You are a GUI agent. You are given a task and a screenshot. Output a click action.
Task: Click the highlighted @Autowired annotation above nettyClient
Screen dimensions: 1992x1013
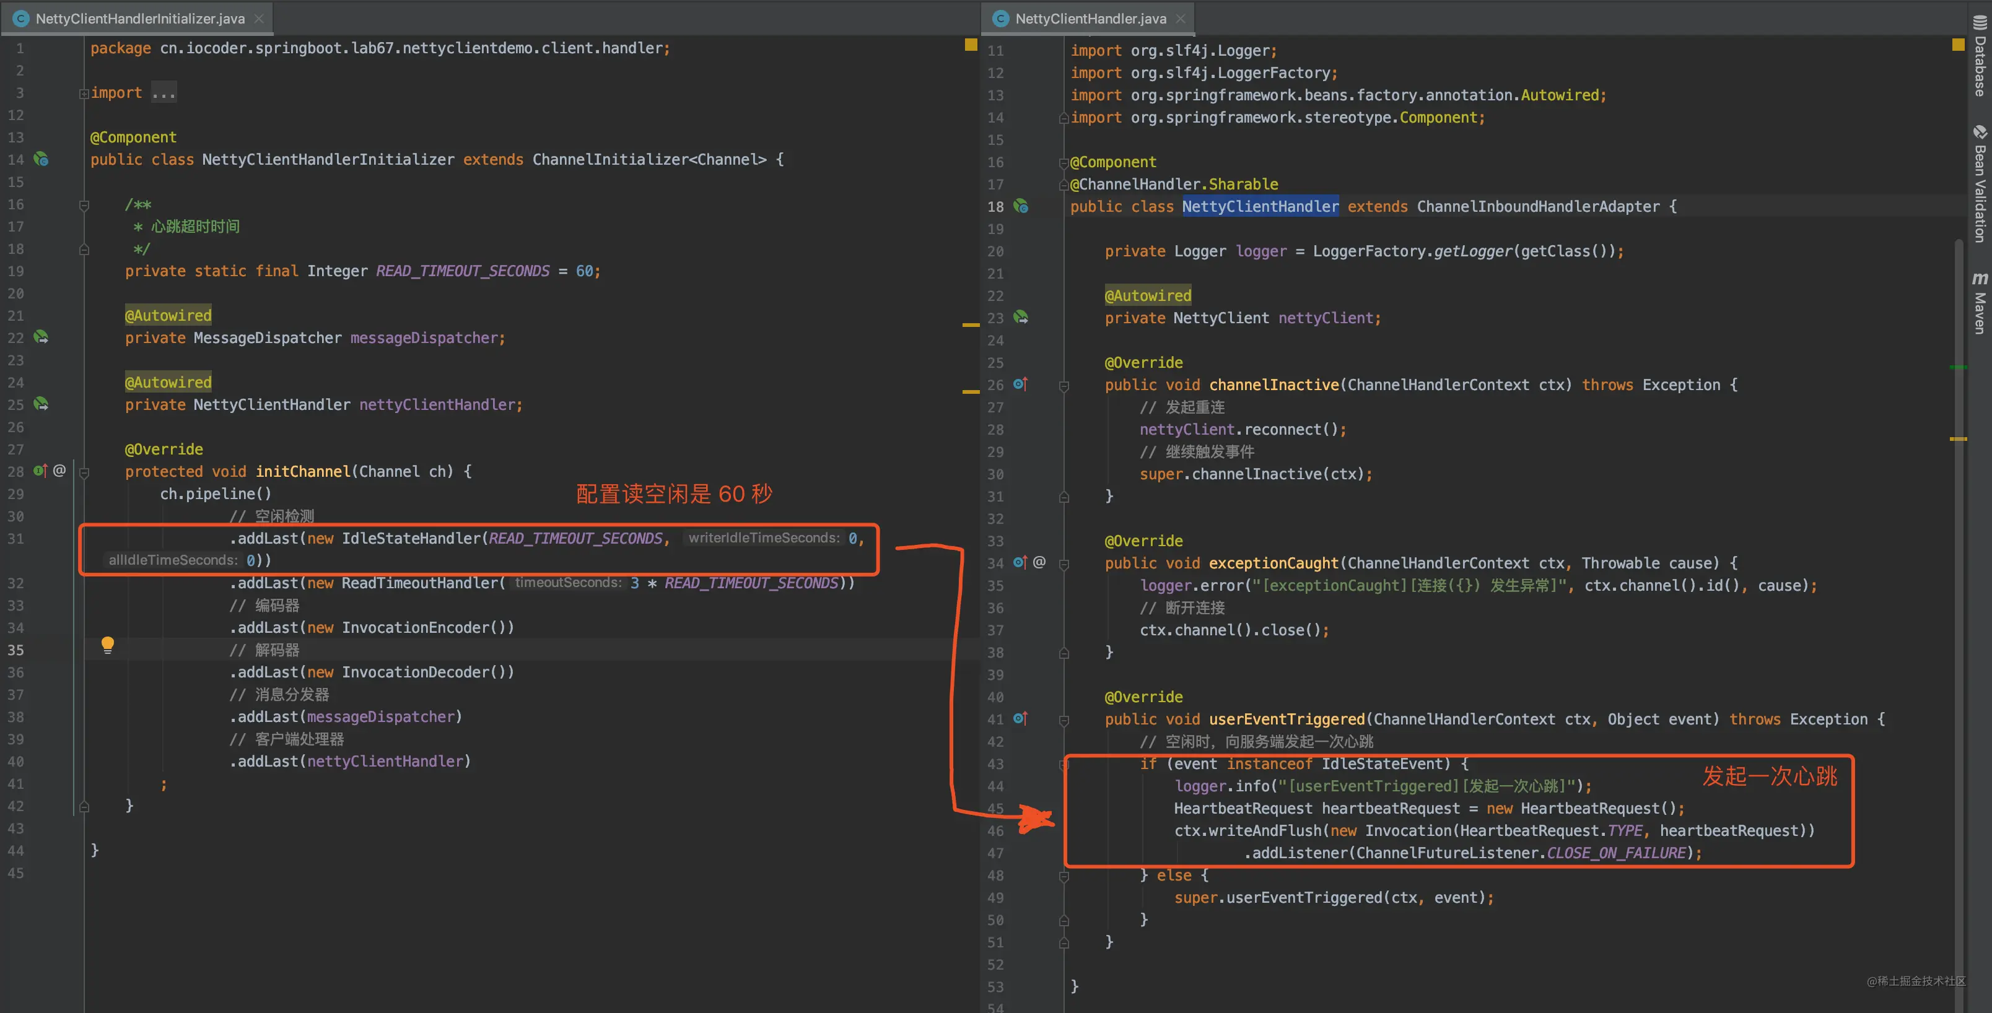1148,295
